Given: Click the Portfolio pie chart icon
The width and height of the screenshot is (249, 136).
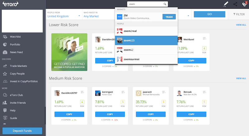Looking at the screenshot, I should [5, 44].
